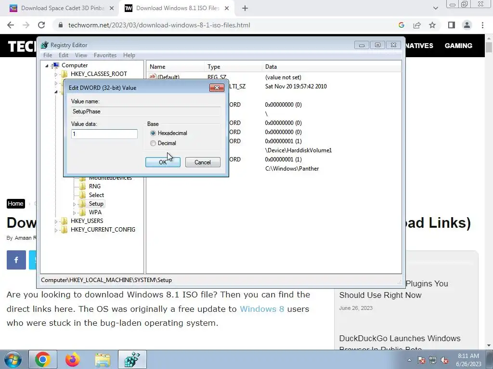Click Registry Editor title bar icon

(45, 45)
